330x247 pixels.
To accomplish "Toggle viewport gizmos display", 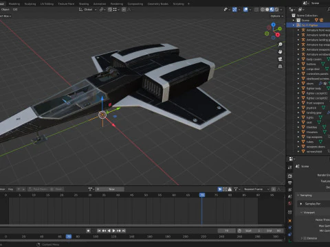I will click(x=234, y=10).
